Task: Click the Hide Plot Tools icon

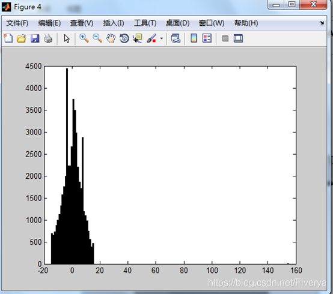Action: point(225,38)
